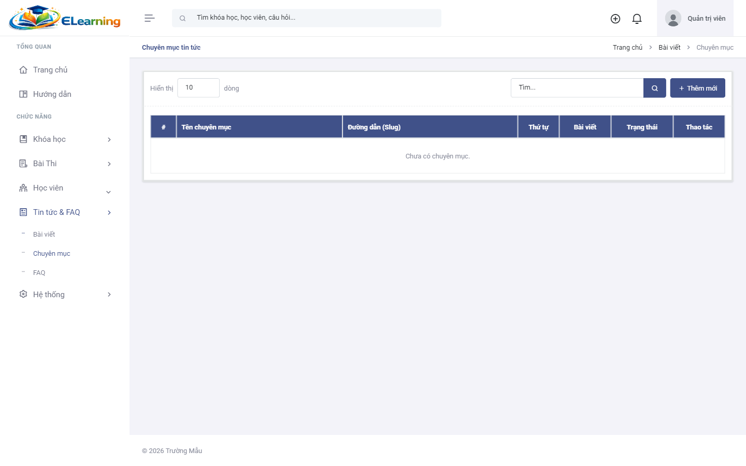Screen dimensions: 746x466
Task: Click the Trang chủ home icon
Action: pyautogui.click(x=23, y=70)
